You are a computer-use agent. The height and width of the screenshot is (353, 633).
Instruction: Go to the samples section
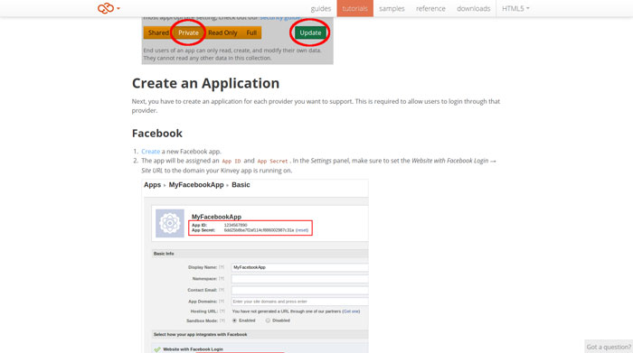coord(392,8)
